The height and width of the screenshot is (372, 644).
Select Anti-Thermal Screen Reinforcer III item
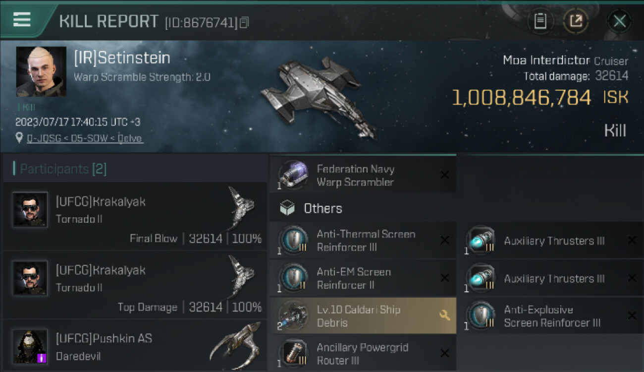point(366,241)
